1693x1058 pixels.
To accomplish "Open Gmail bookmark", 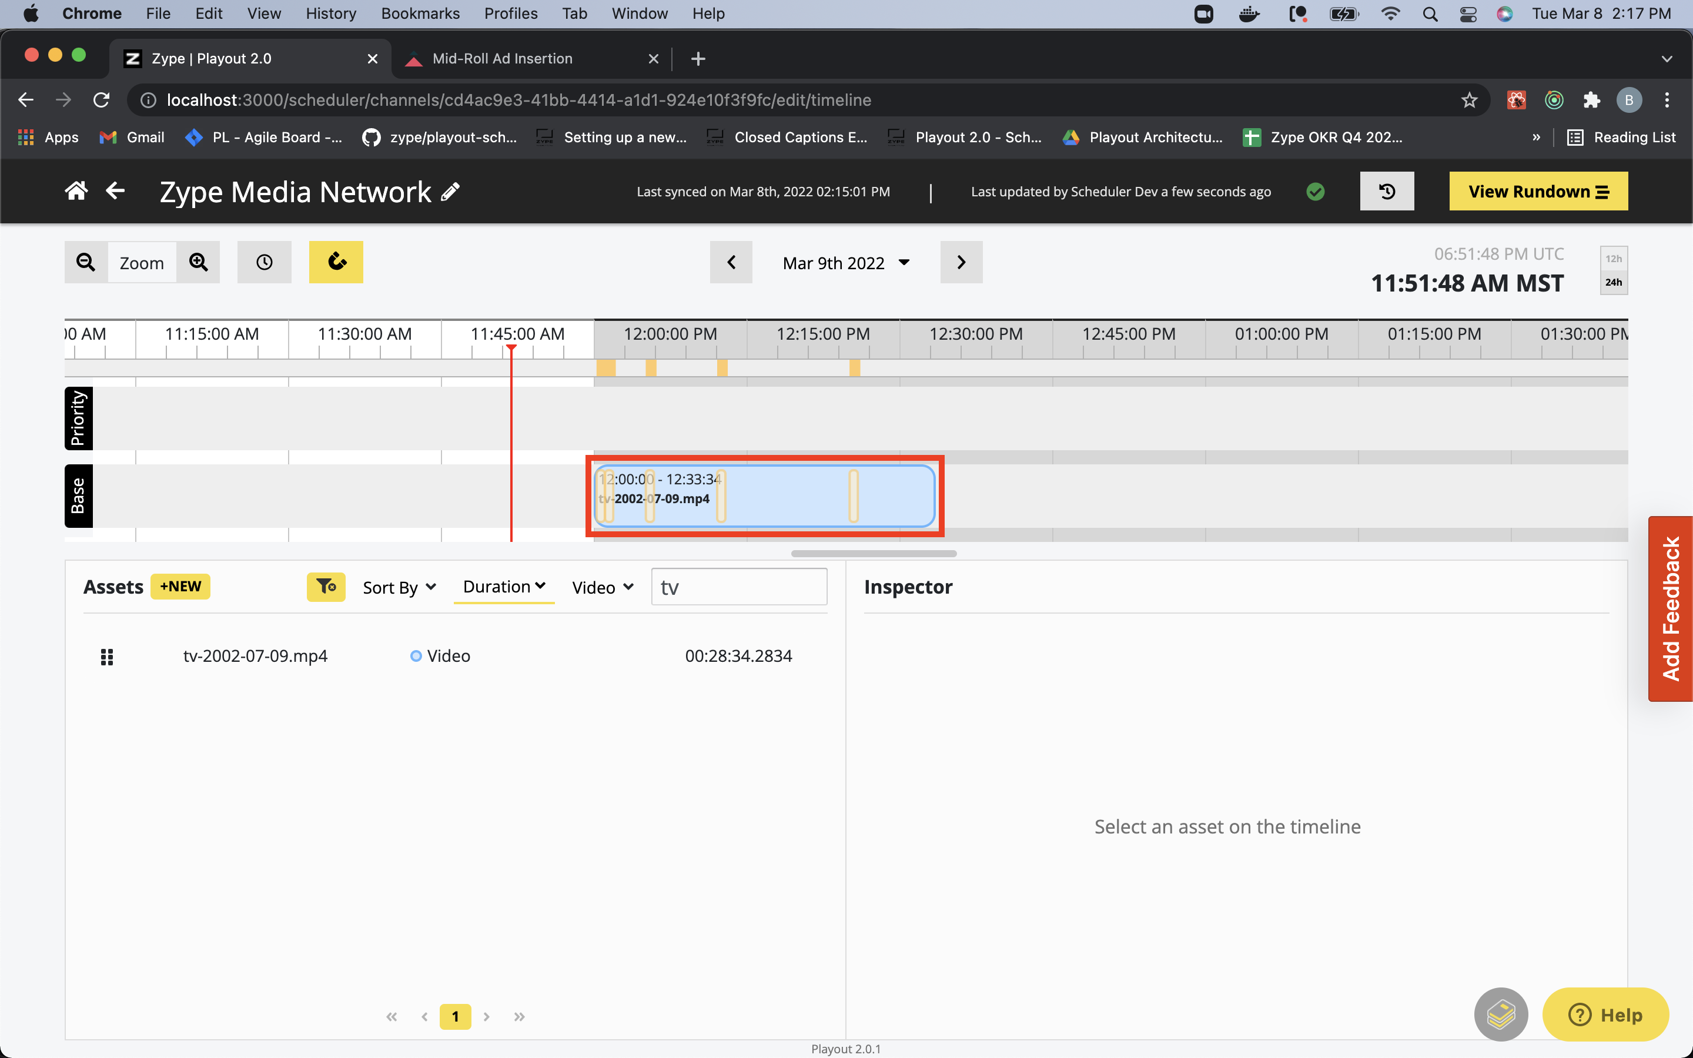I will pos(132,137).
